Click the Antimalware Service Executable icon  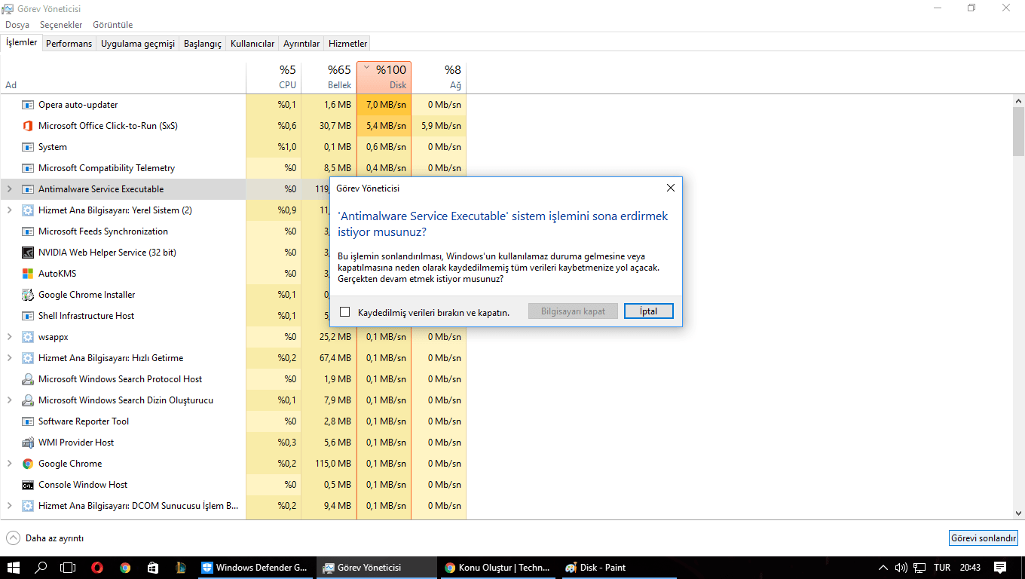point(28,189)
